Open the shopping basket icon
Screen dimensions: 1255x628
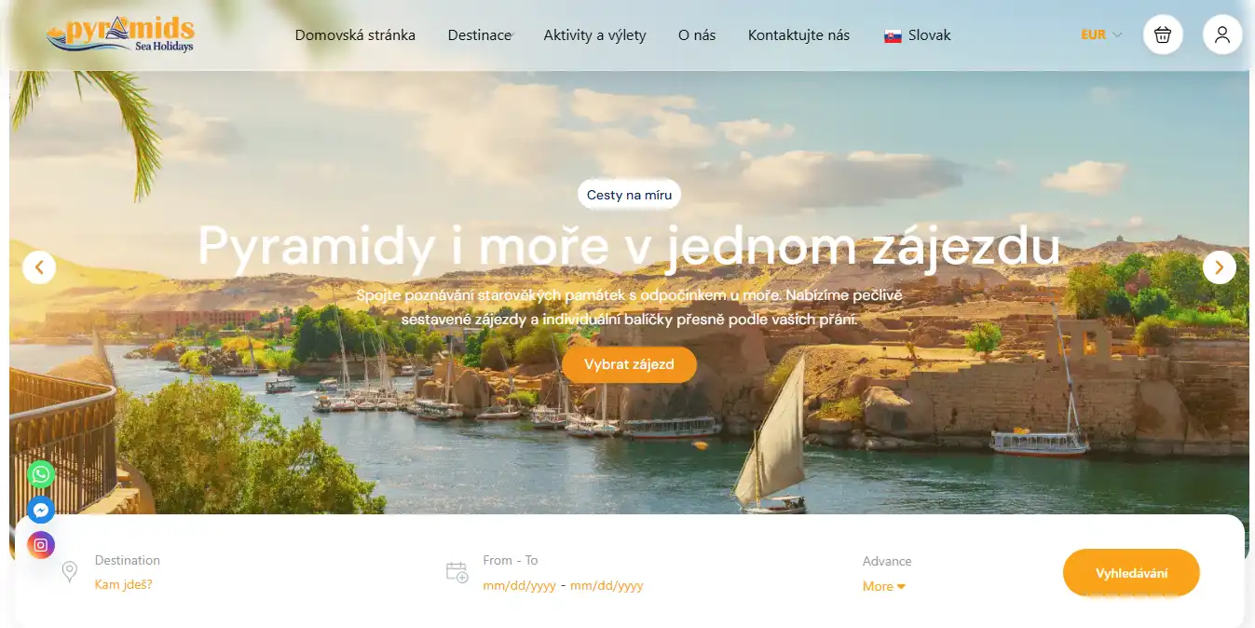pos(1163,35)
